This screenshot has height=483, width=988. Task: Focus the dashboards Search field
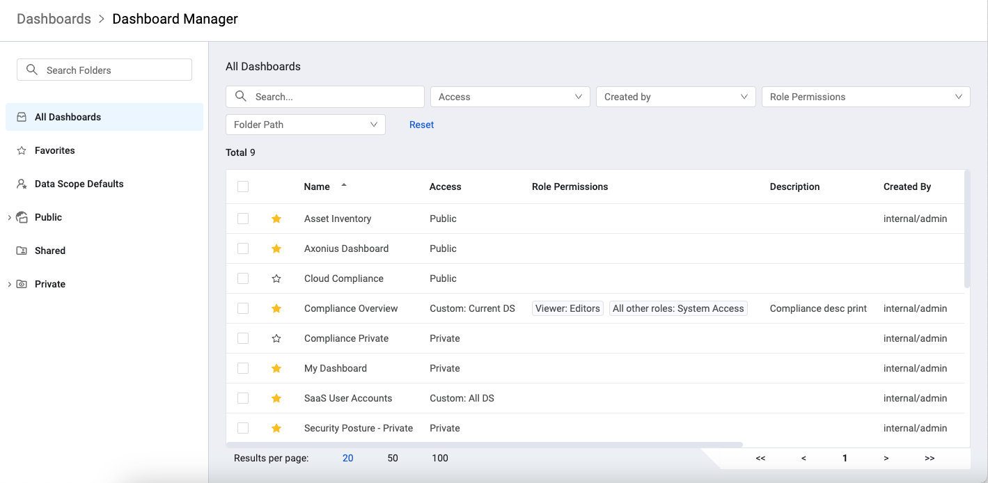coord(325,97)
